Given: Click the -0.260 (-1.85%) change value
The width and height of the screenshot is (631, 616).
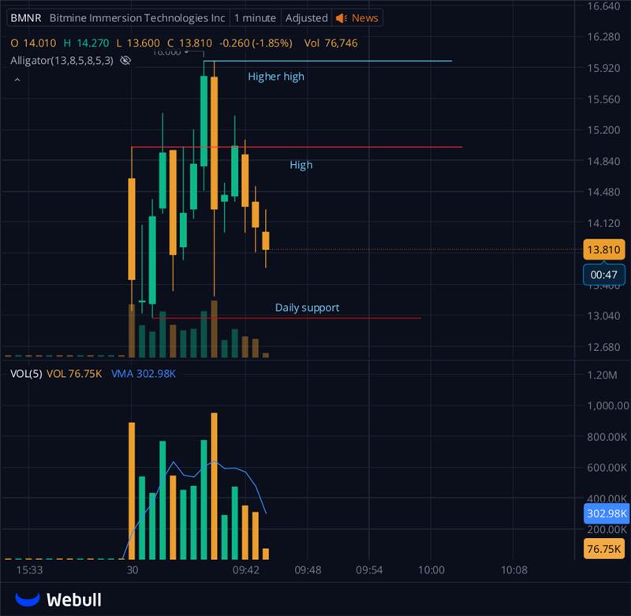Looking at the screenshot, I should click(256, 43).
